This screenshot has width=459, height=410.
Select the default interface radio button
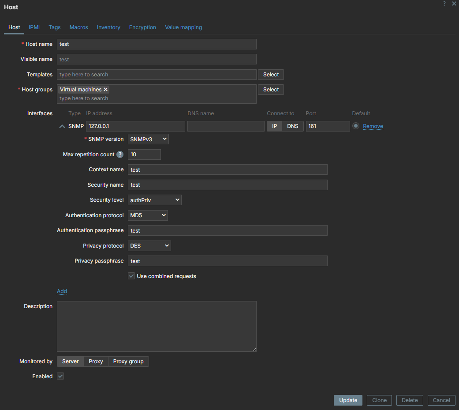click(356, 126)
